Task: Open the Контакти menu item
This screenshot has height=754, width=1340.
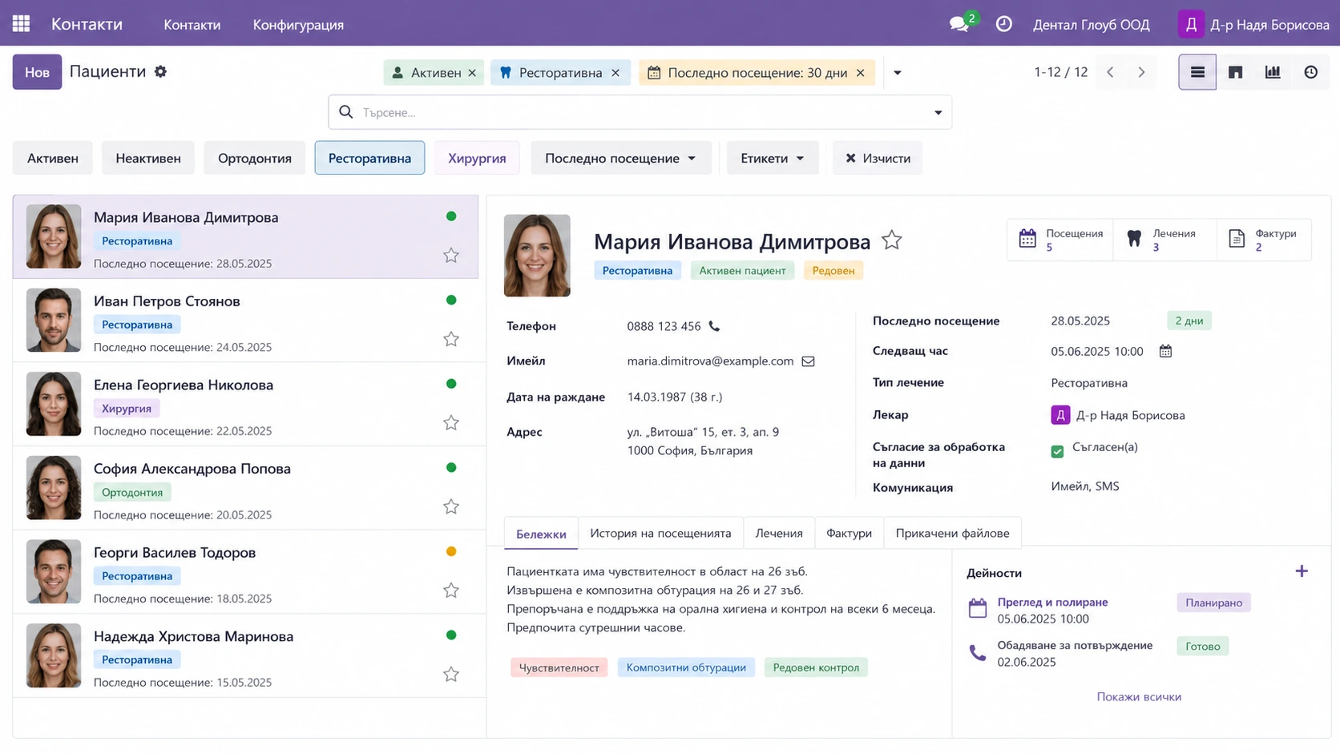Action: click(192, 25)
